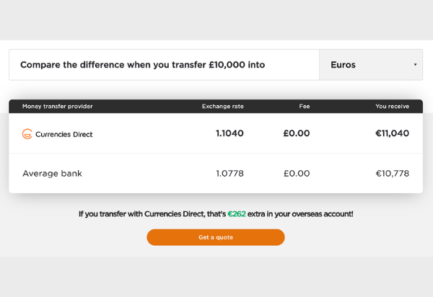Screen dimensions: 433x297
Task: Select the Average bank row label
Action: (x=52, y=174)
